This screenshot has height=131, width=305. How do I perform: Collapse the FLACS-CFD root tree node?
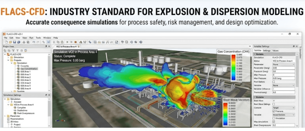pyautogui.click(x=5, y=54)
